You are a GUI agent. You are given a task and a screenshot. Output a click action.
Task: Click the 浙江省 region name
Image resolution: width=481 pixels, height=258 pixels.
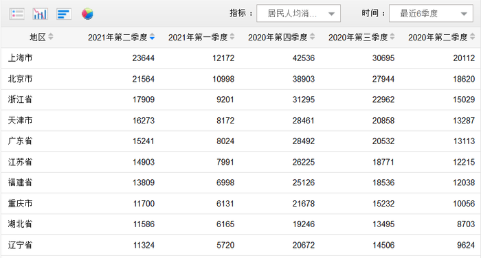(20, 99)
